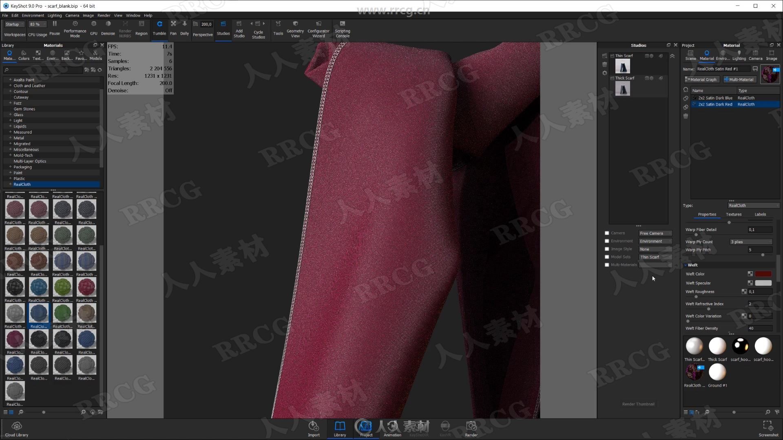Toggle Environment checkbox in Studios panel
This screenshot has width=783, height=440.
tap(607, 241)
